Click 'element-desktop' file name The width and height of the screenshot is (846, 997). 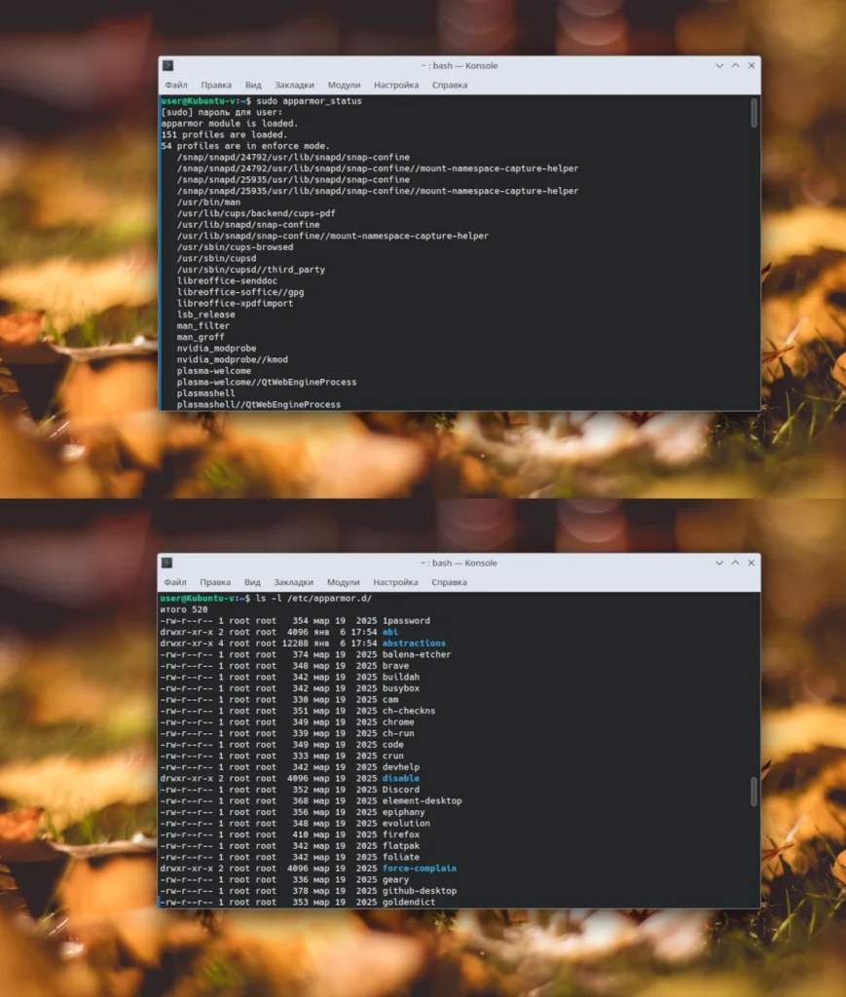[x=423, y=801]
